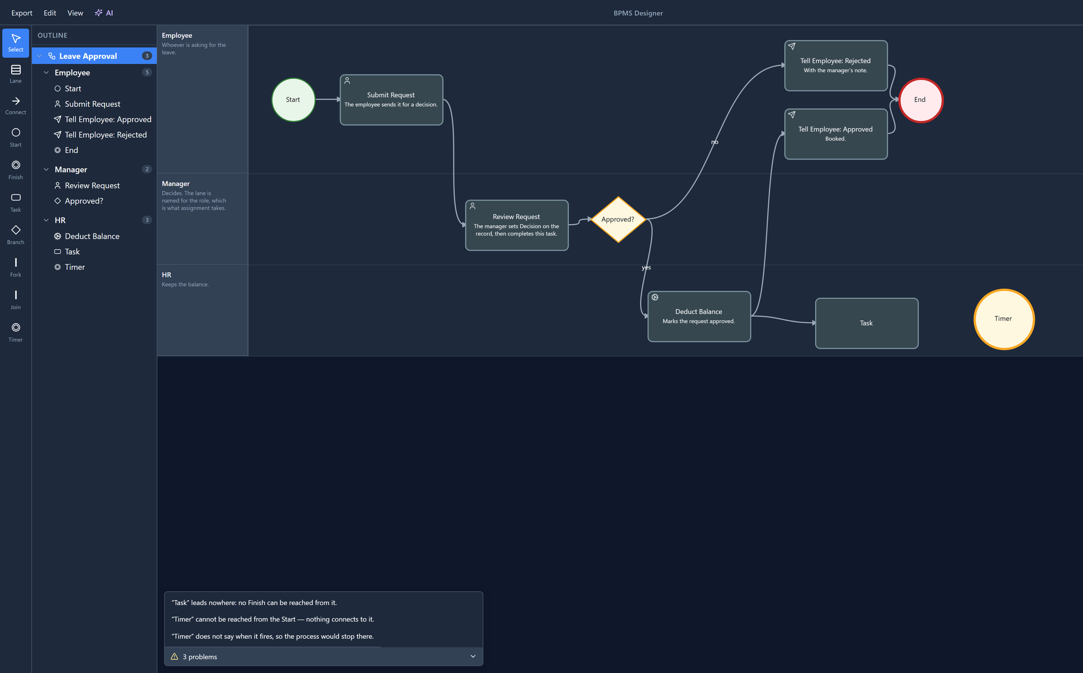Click the user icon on Review Request node
Screen dimensions: 1083x673
(472, 206)
